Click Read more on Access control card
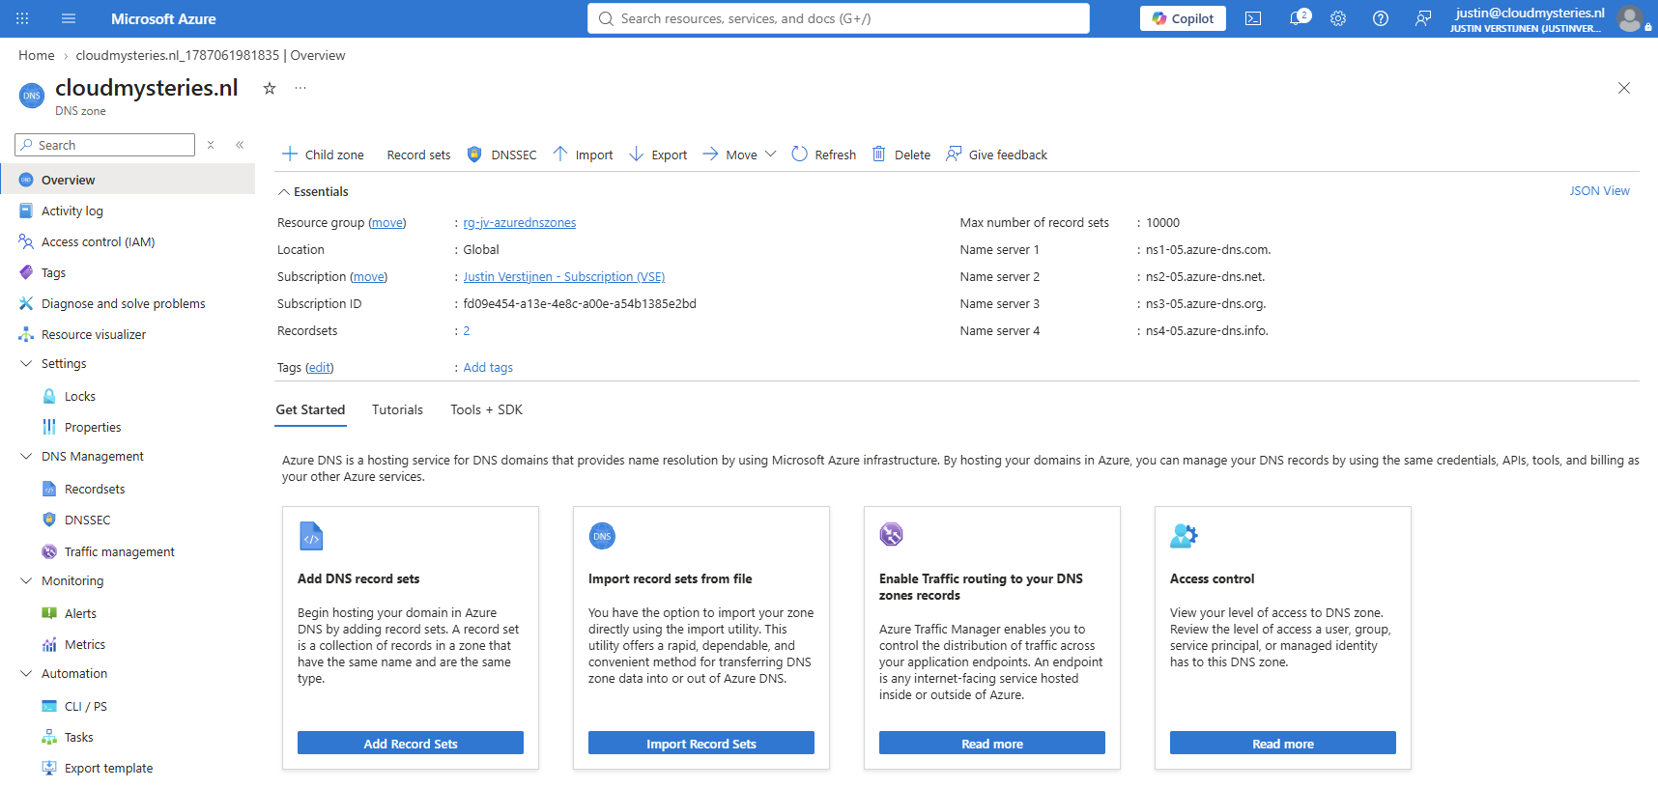The height and width of the screenshot is (788, 1658). [x=1283, y=743]
